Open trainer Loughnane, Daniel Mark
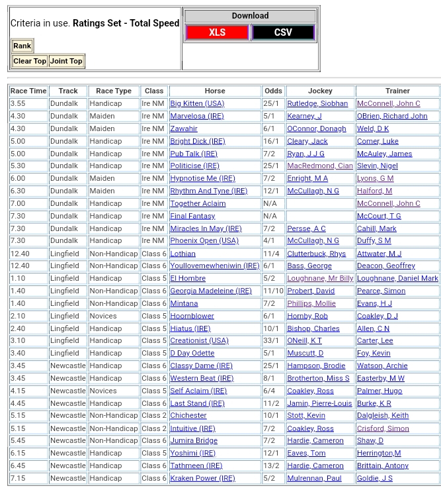 tap(397, 279)
